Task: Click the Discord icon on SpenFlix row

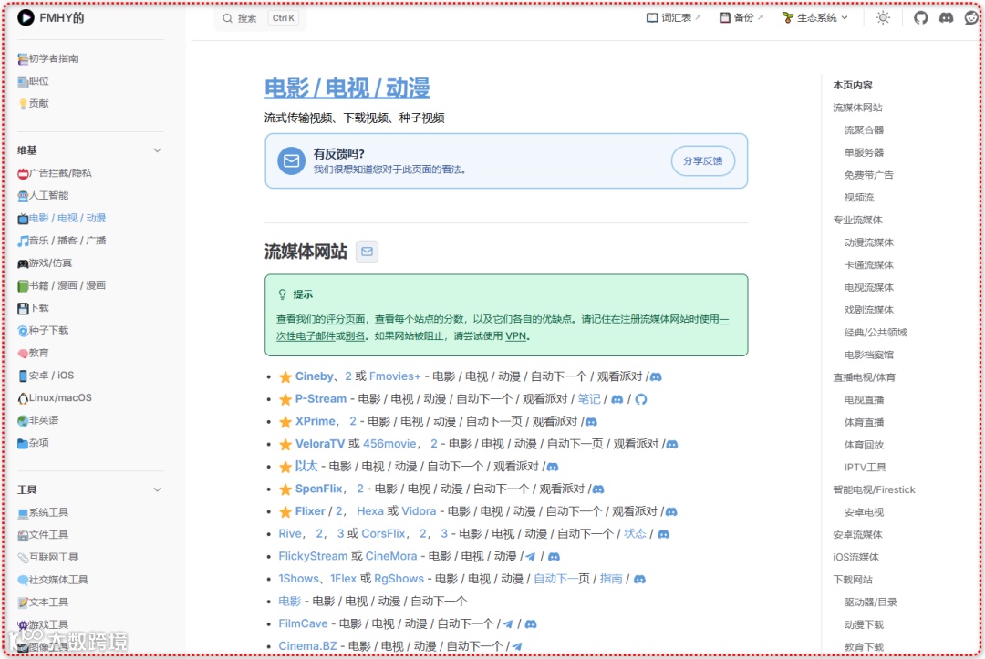Action: pos(598,489)
